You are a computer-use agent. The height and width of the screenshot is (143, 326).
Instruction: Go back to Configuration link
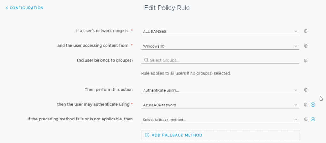(26, 8)
